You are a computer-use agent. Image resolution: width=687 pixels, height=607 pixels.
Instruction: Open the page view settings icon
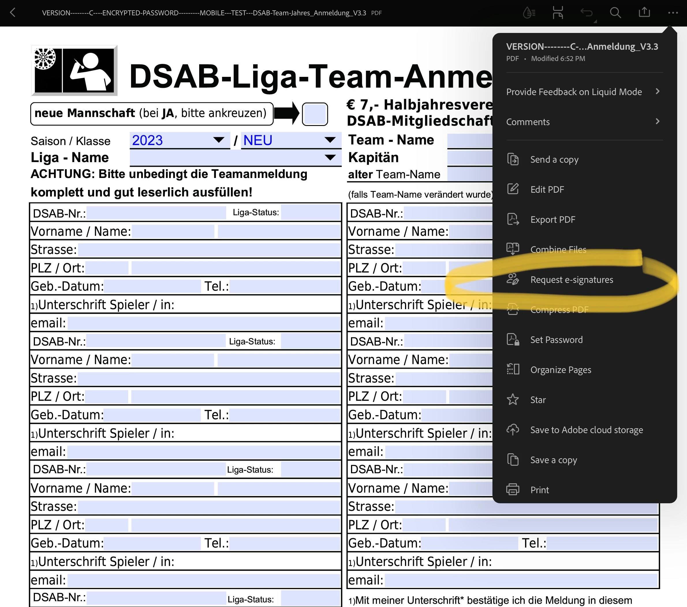click(558, 13)
